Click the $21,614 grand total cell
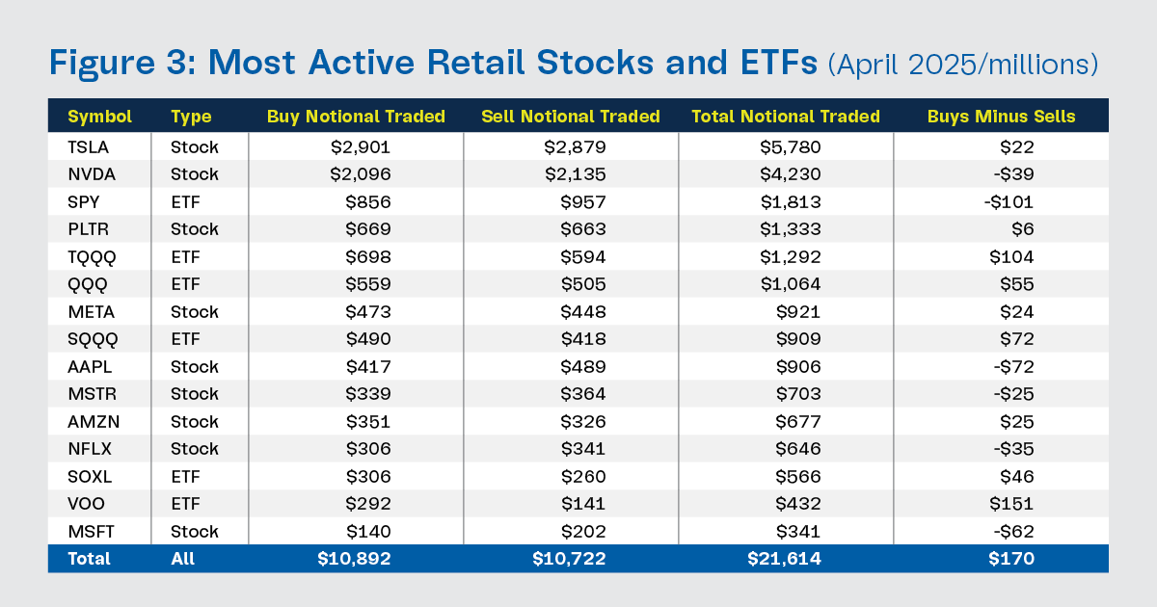The height and width of the screenshot is (607, 1157). [x=787, y=559]
